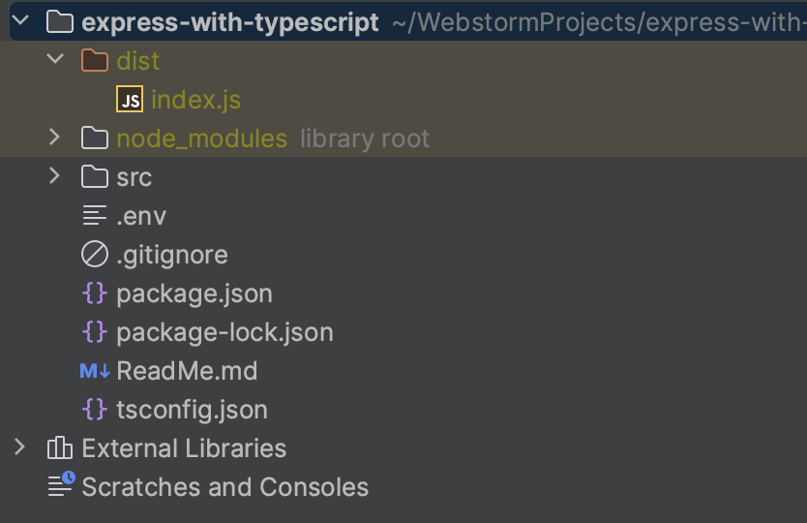Screen dimensions: 807x523
Task: Click the JSON braces icon for tsconfig.json
Action: tap(94, 410)
